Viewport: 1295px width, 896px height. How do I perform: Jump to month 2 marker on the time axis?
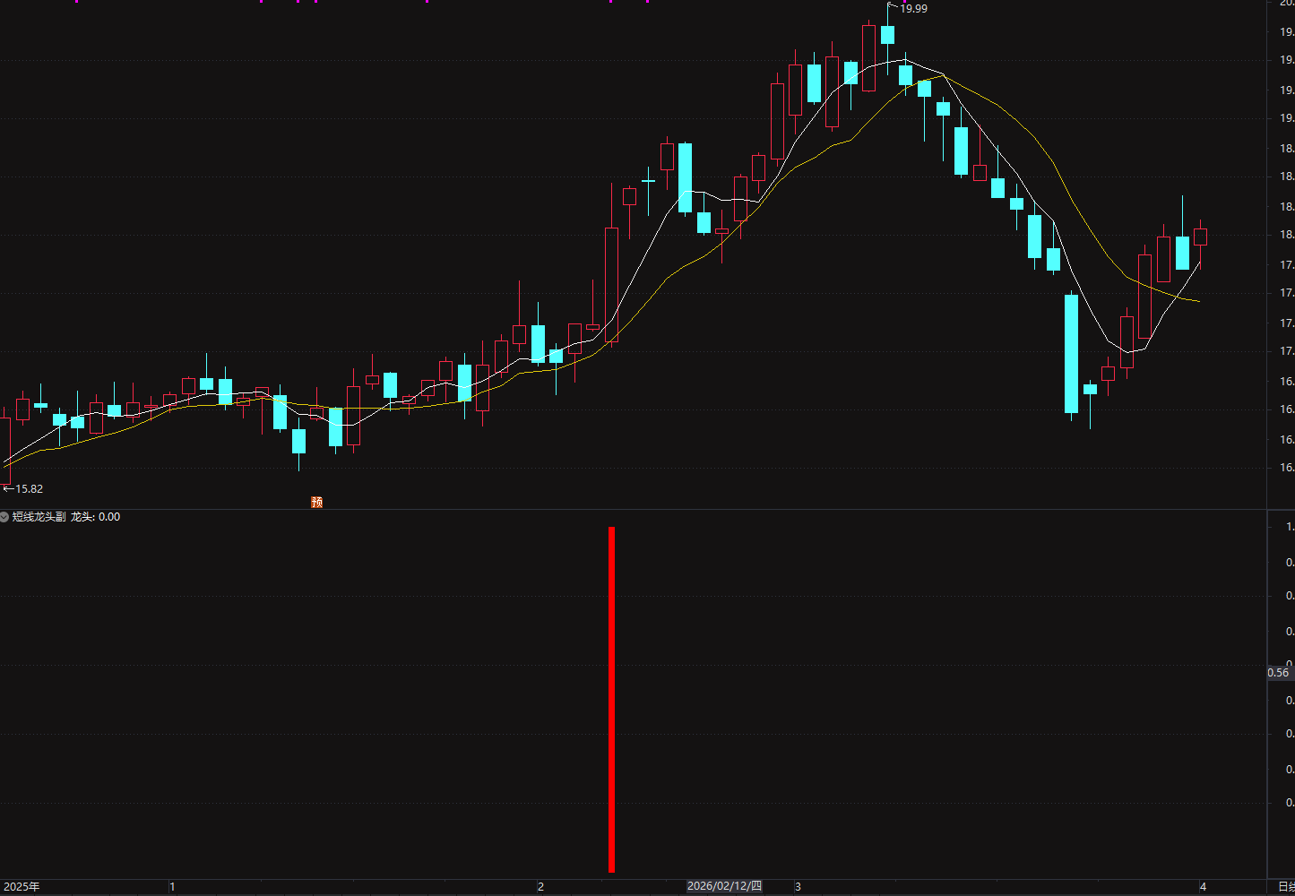tap(540, 887)
